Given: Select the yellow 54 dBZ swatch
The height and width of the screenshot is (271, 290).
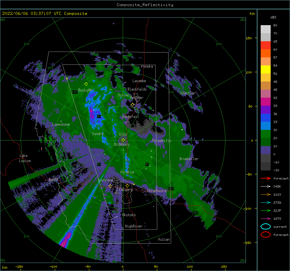Looking at the screenshot, I should pos(266,69).
